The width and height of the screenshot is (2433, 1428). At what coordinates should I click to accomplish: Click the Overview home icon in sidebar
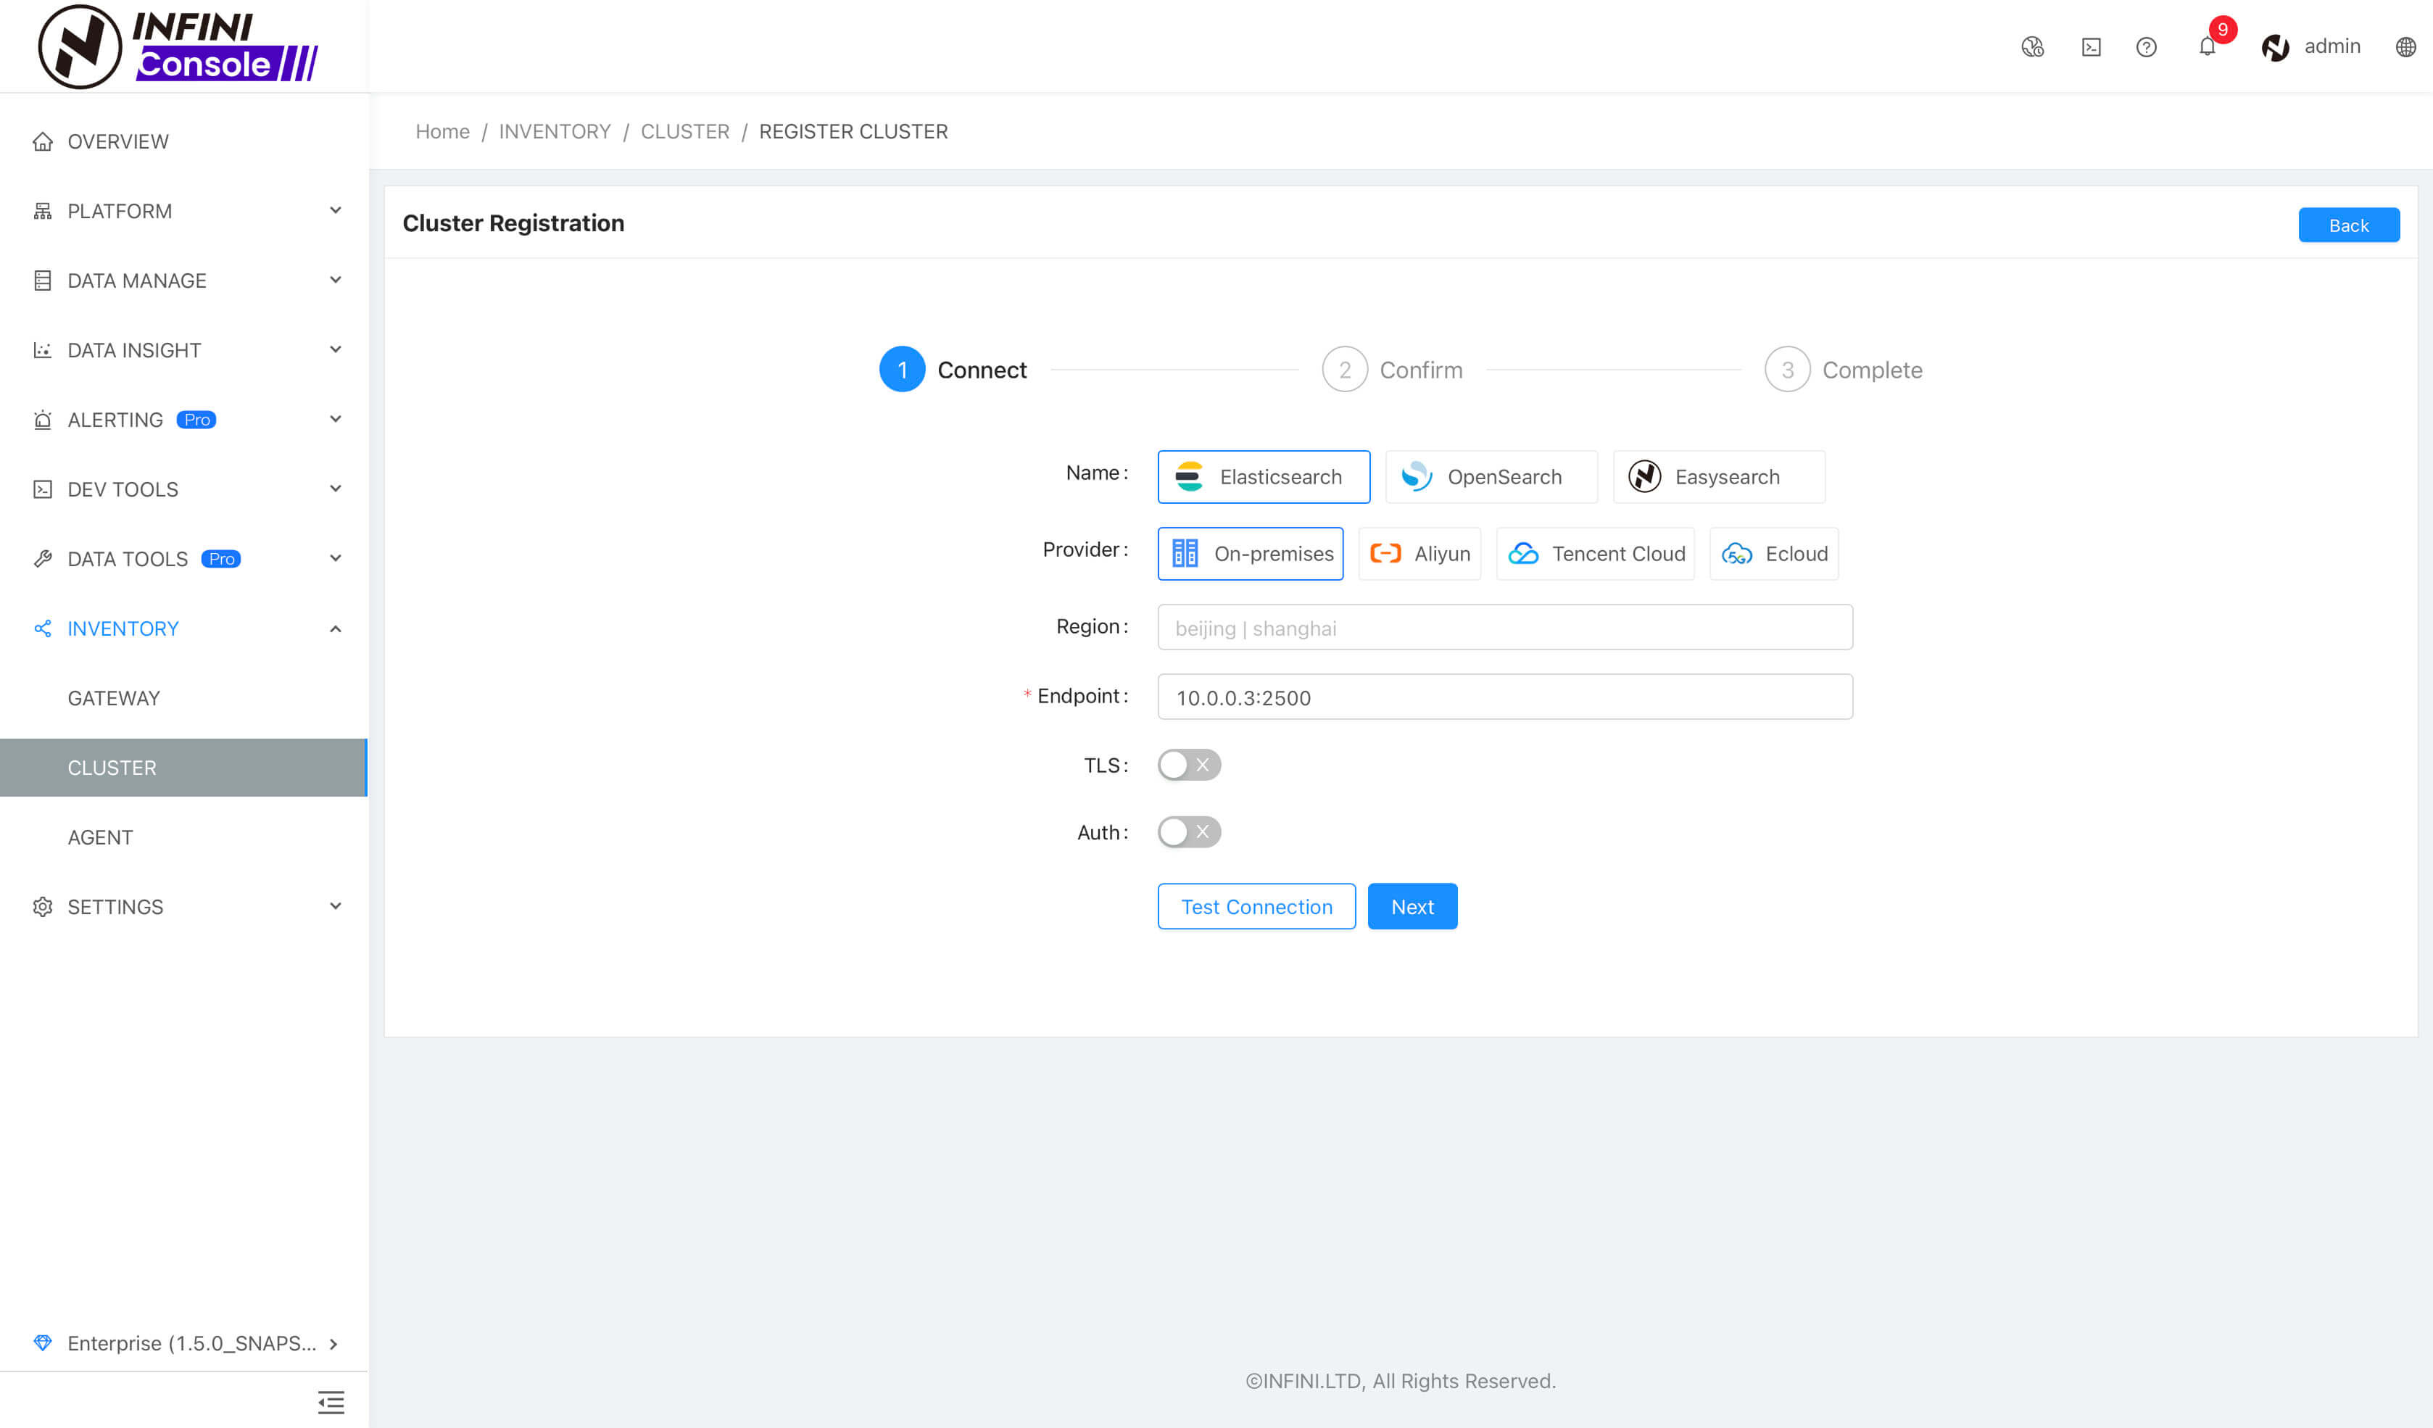[x=43, y=142]
